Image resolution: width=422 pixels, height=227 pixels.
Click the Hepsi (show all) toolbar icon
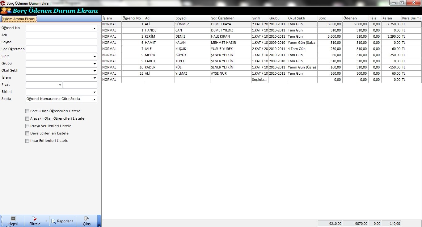[13, 219]
